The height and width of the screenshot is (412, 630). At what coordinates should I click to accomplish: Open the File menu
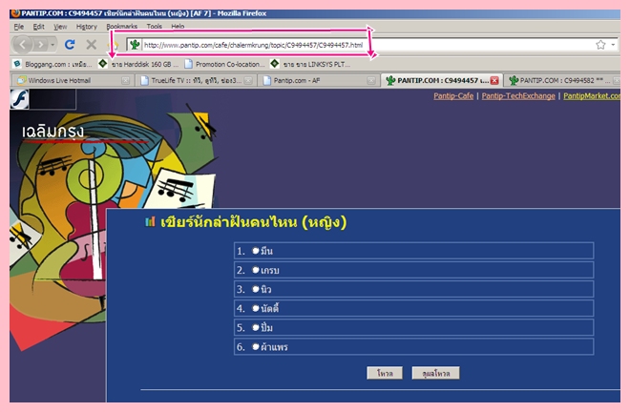pos(19,27)
